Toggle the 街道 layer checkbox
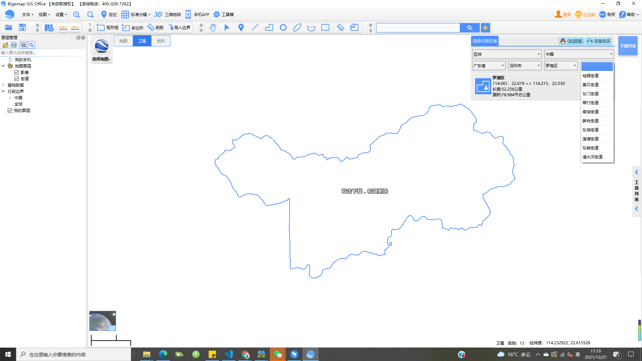Viewport: 642px width, 361px height. point(16,79)
